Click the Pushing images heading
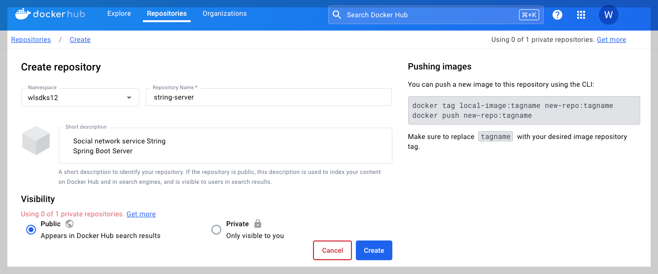 pos(440,67)
